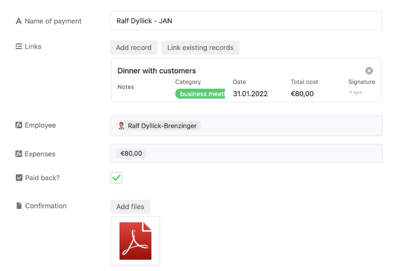Image resolution: width=394 pixels, height=271 pixels.
Task: Click the text icon beside Name of payment
Action: point(19,21)
